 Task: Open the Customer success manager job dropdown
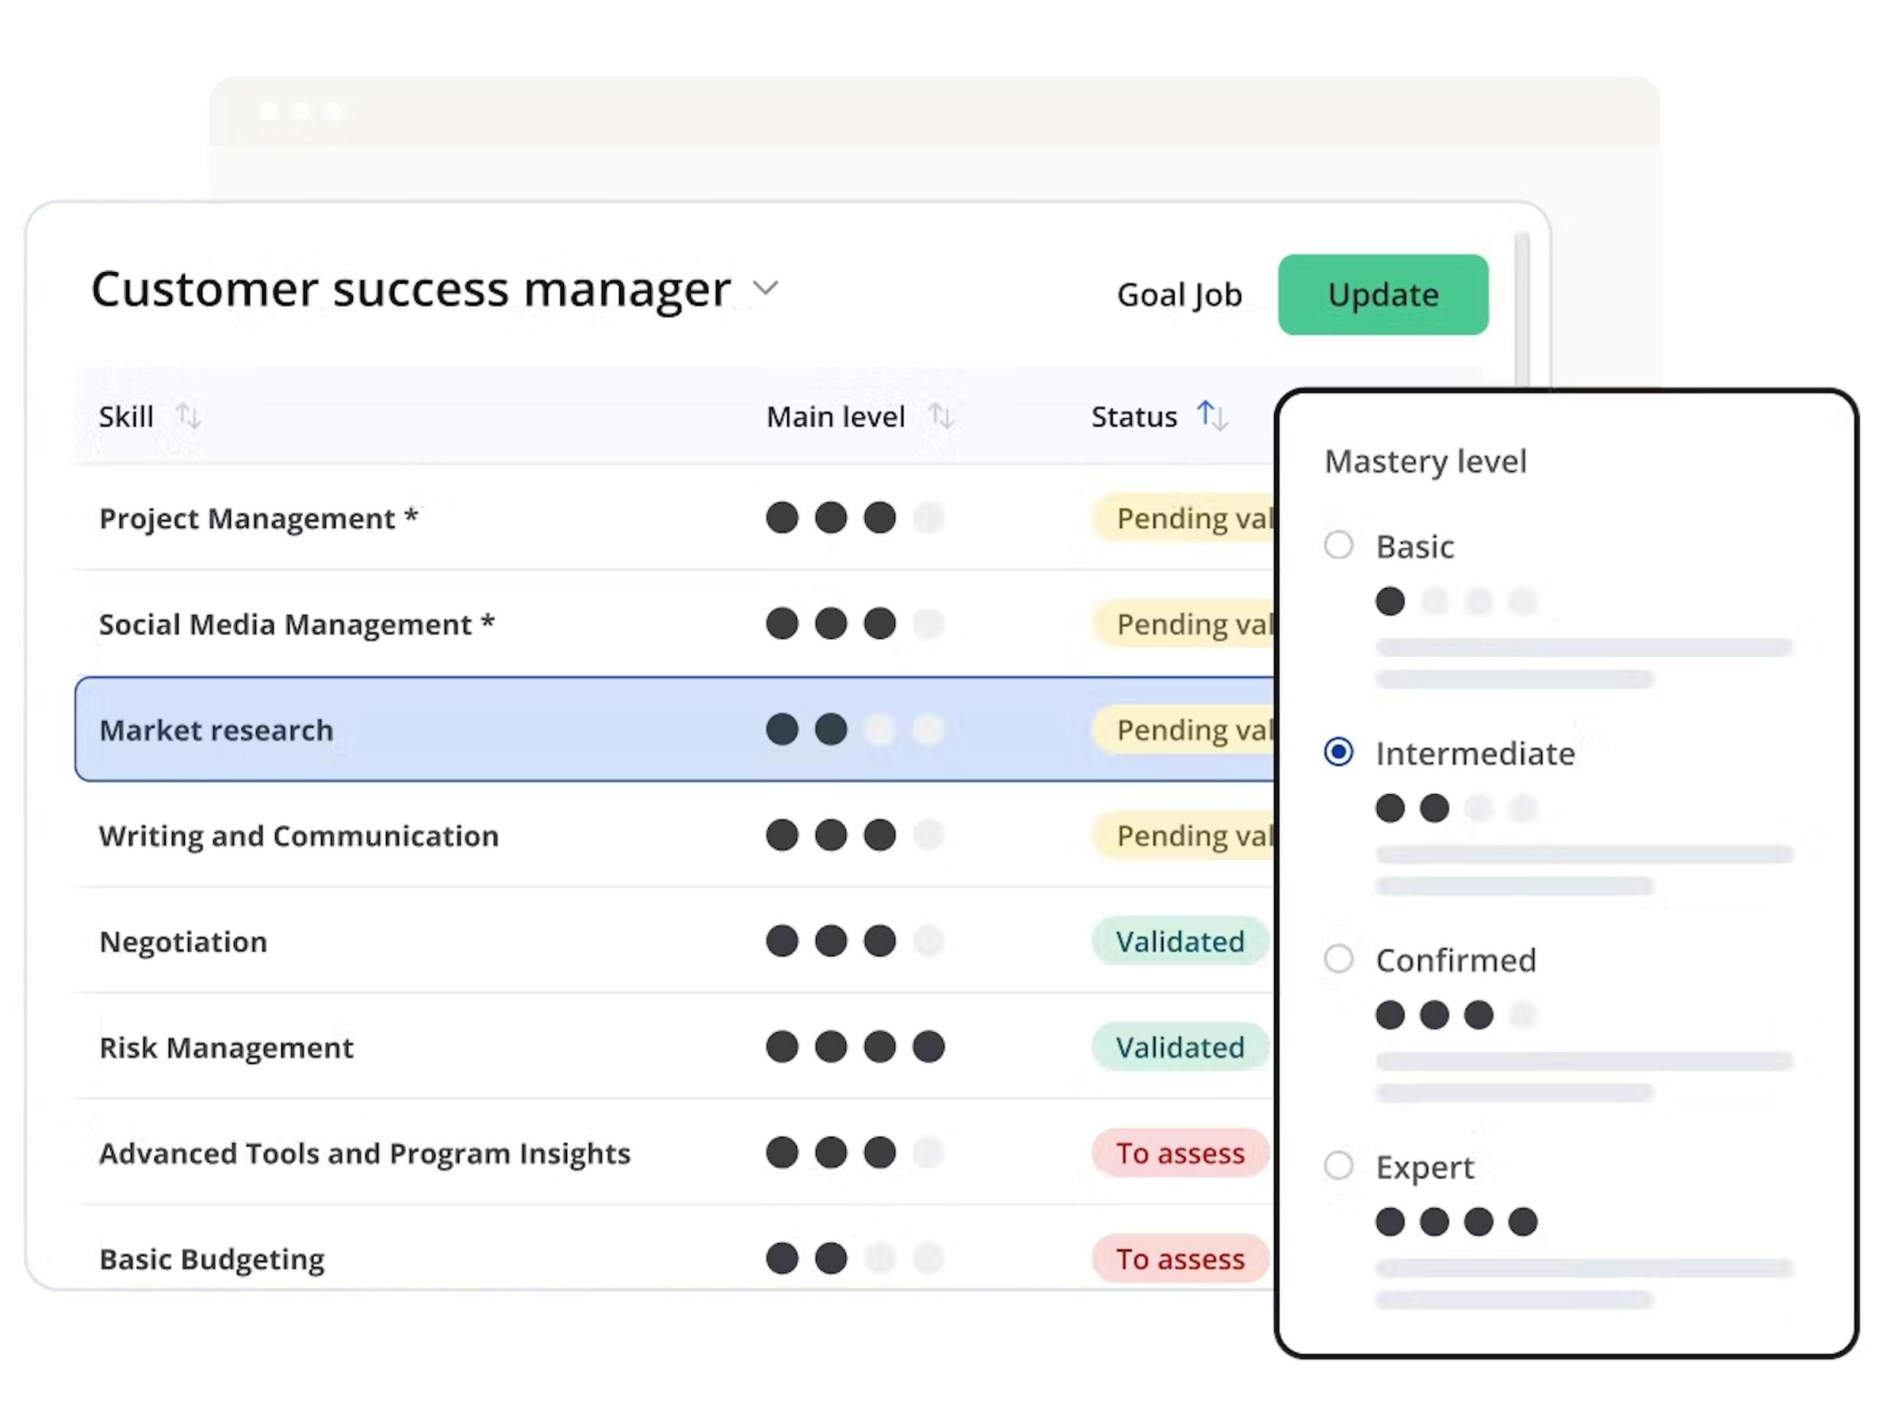[x=766, y=287]
